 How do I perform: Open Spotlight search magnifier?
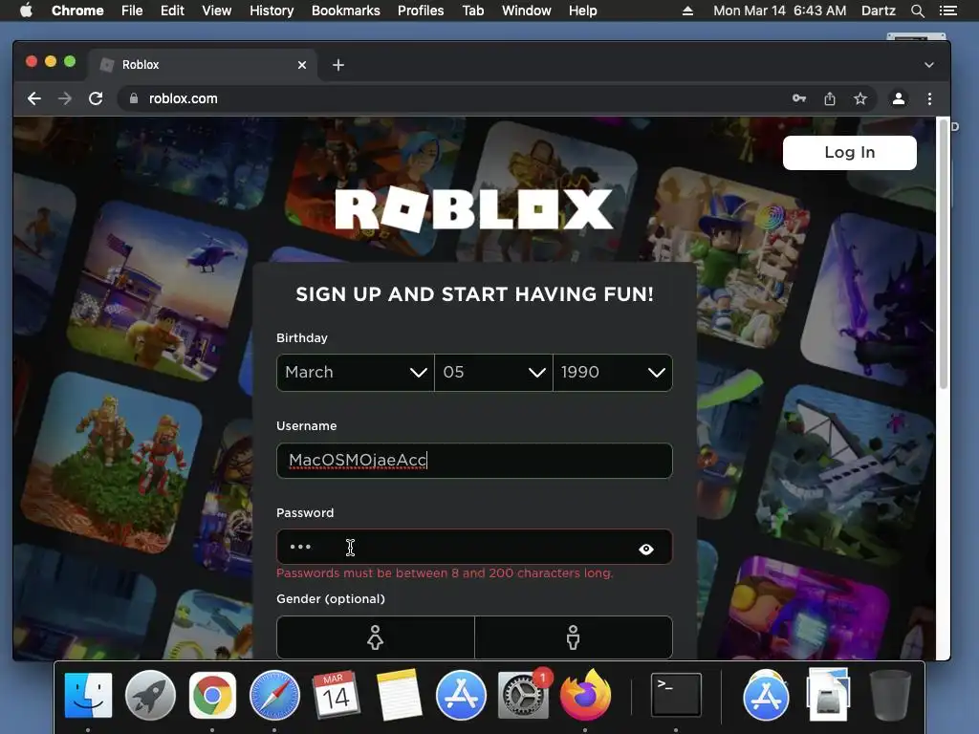coord(917,11)
